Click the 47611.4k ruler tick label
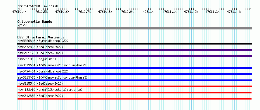260x110 pixels. 234,12
